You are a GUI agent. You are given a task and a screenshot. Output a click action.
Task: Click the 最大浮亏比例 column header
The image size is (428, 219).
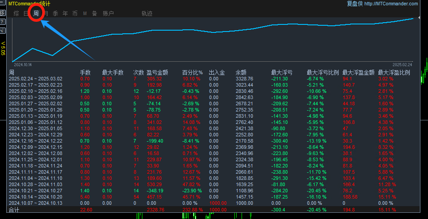tap(323, 72)
